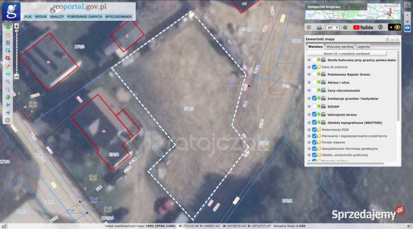Expand the Państwowy Rejestr Granic layer
Viewport: 413px width, 229px height.
click(309, 74)
